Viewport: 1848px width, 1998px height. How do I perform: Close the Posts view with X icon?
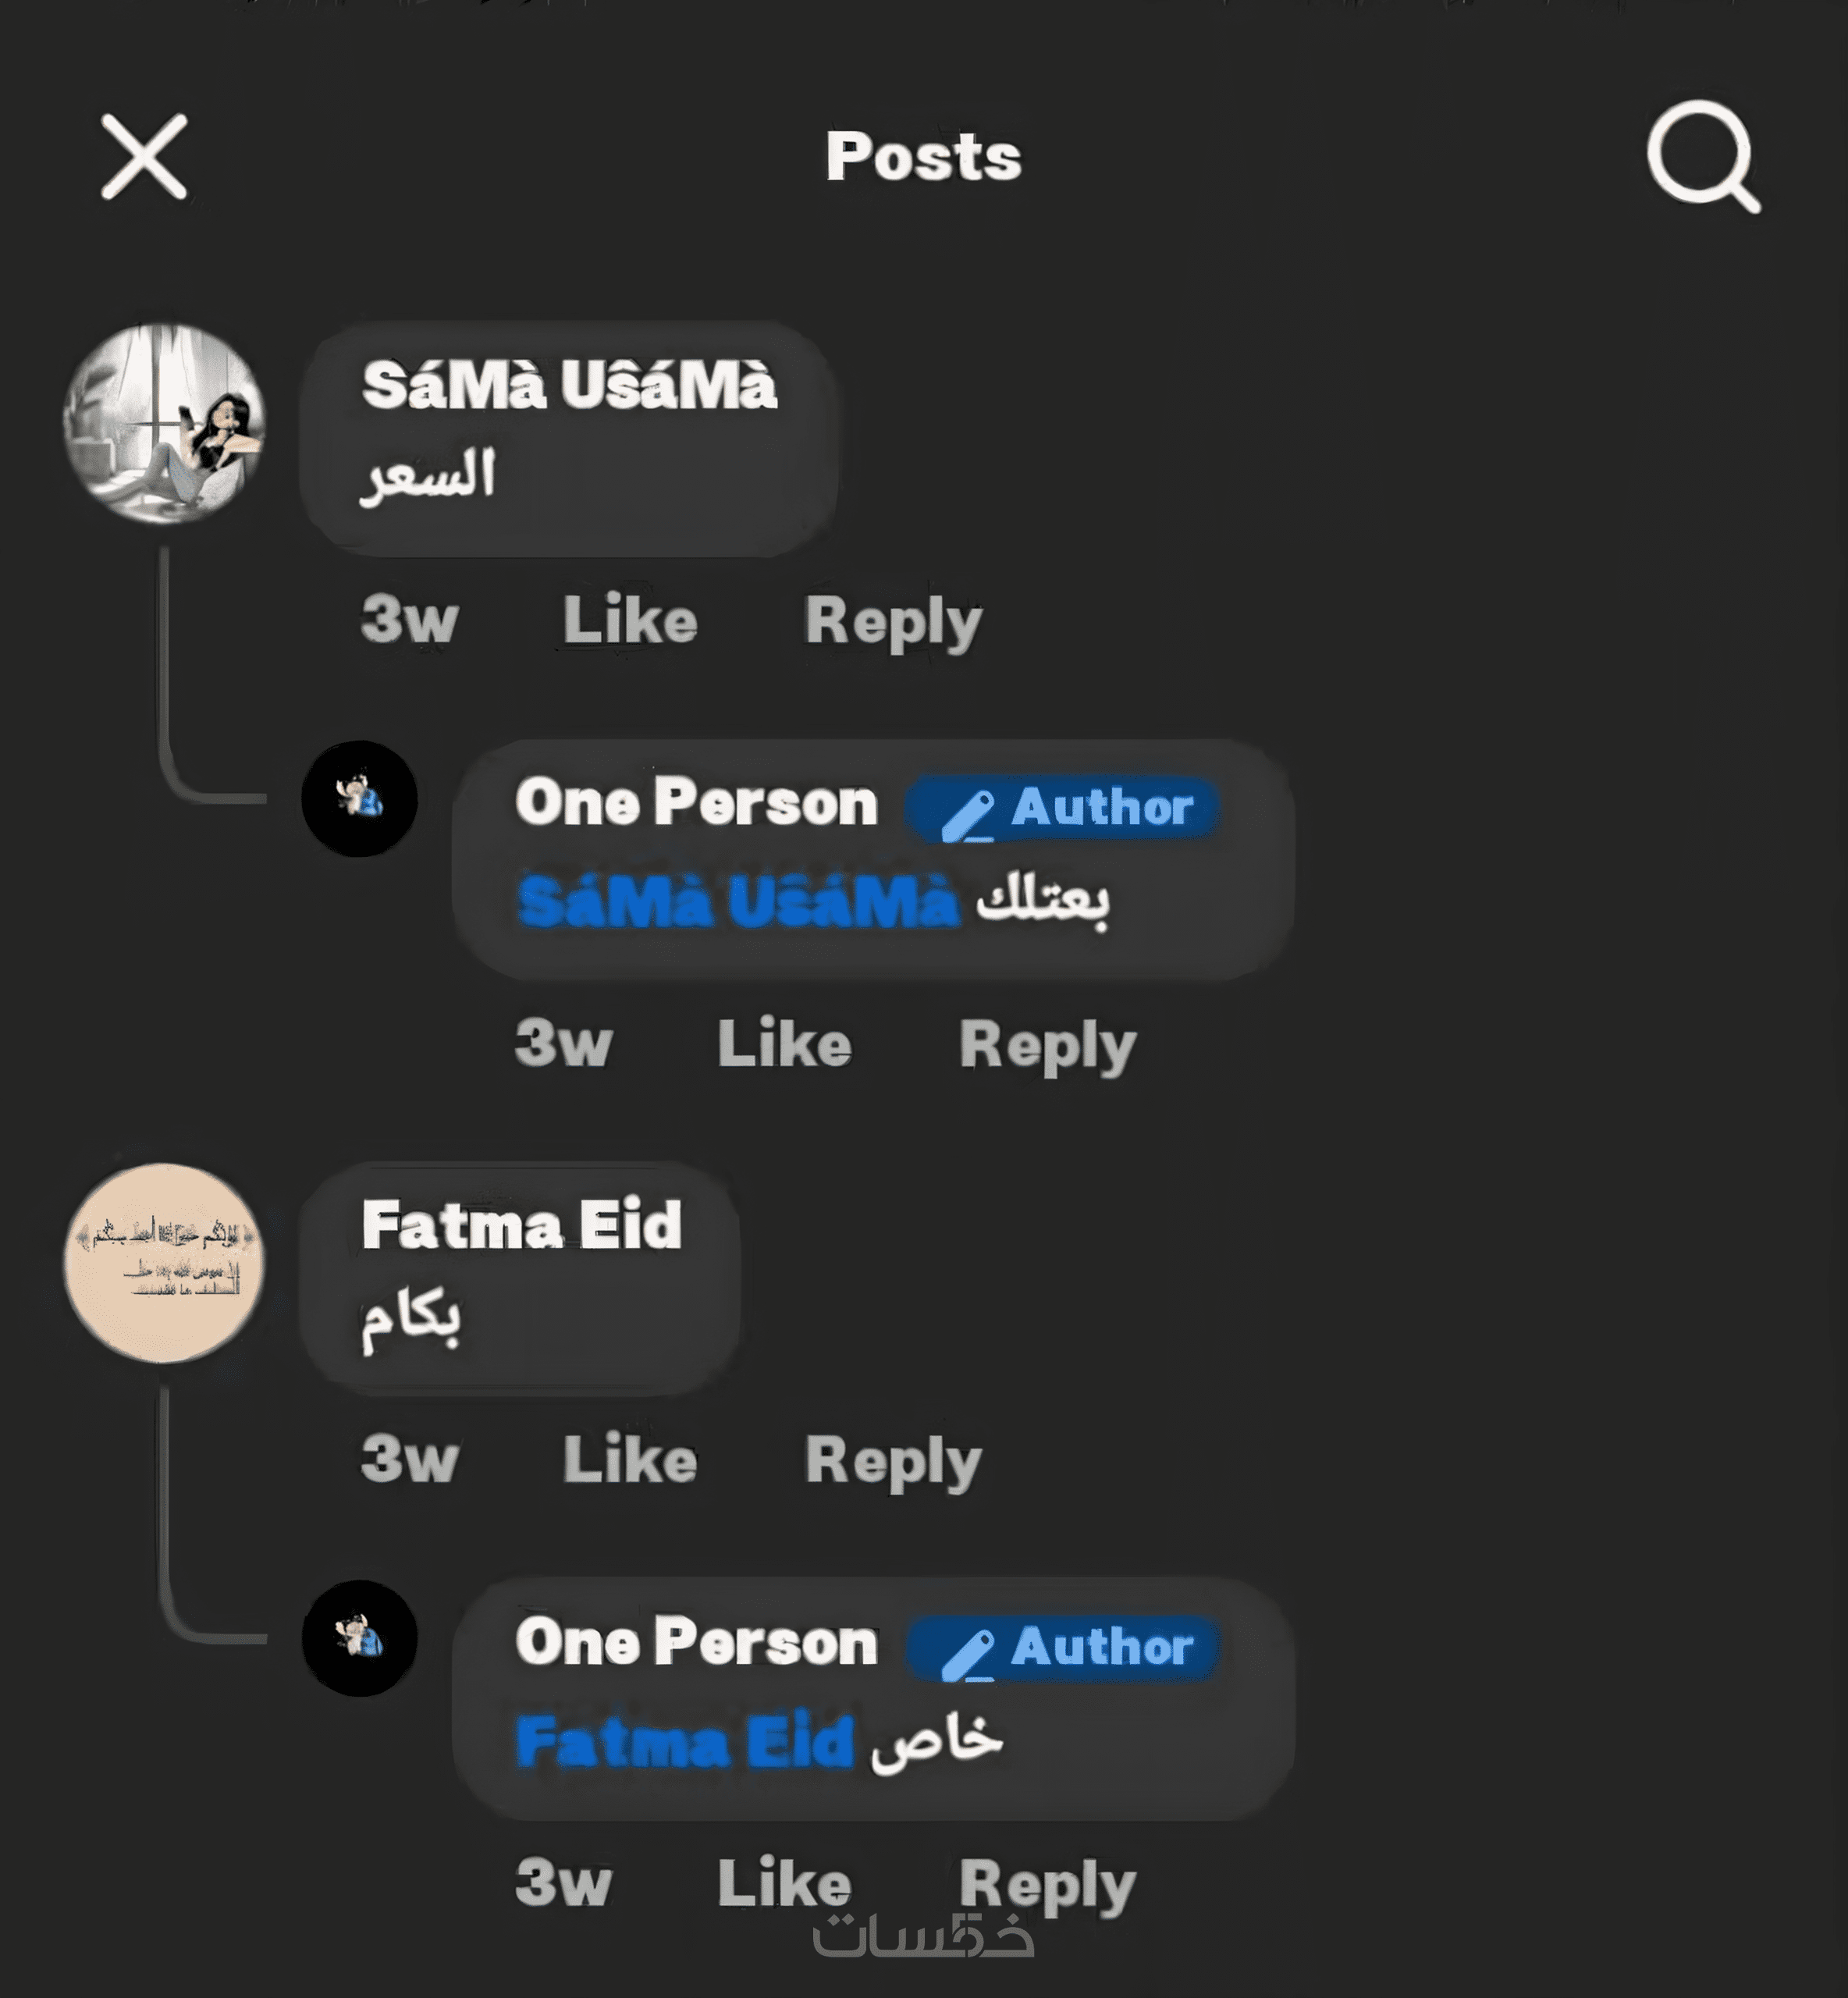pos(144,156)
